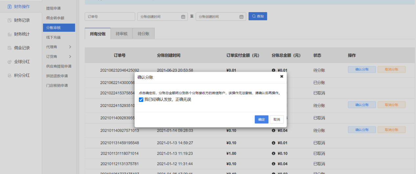Open calendar icon in the end date field

click(241, 17)
